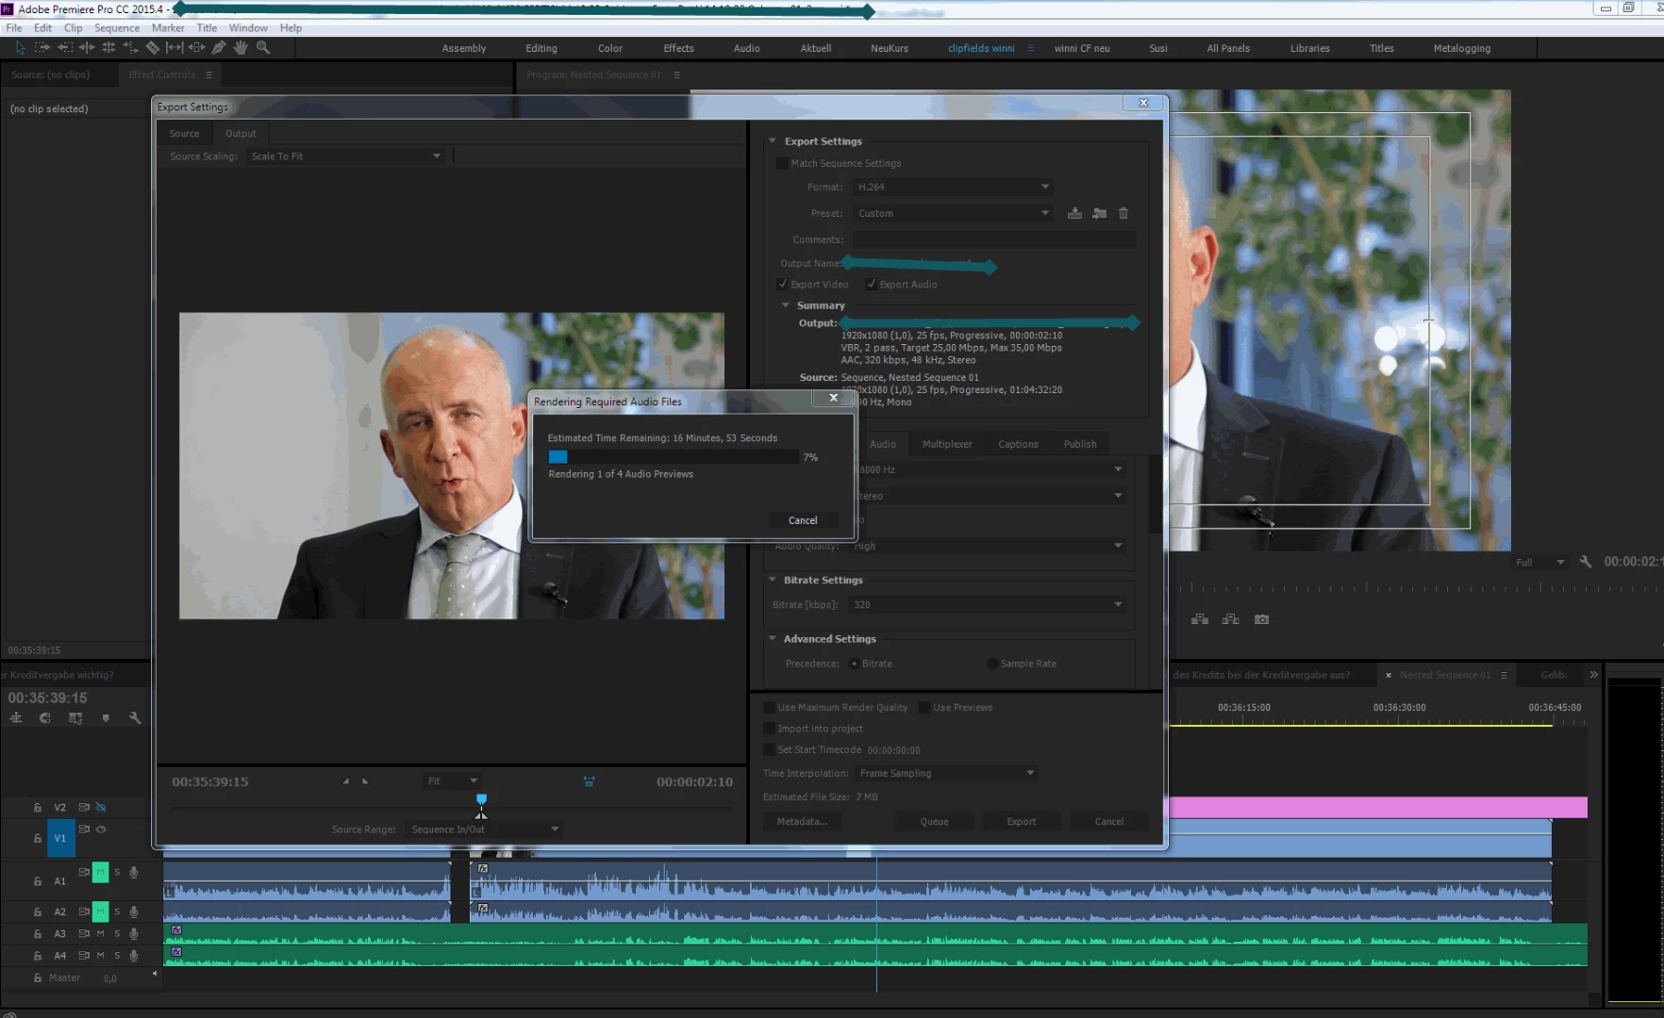
Task: Open program monitor wrench settings
Action: 1586,562
